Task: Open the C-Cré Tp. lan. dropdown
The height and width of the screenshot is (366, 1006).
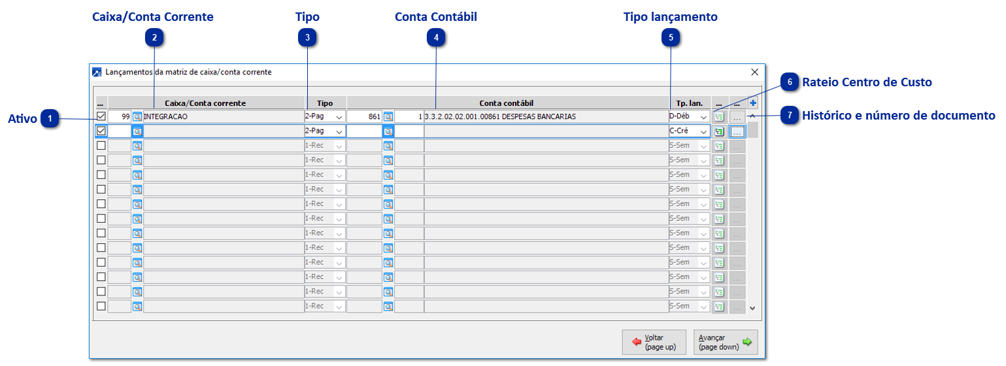Action: [704, 131]
